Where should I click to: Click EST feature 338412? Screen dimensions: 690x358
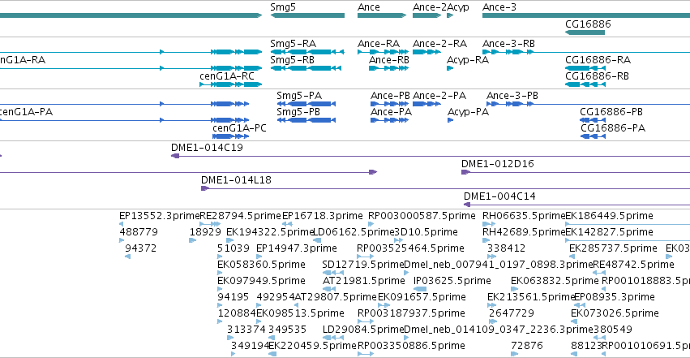(506, 248)
